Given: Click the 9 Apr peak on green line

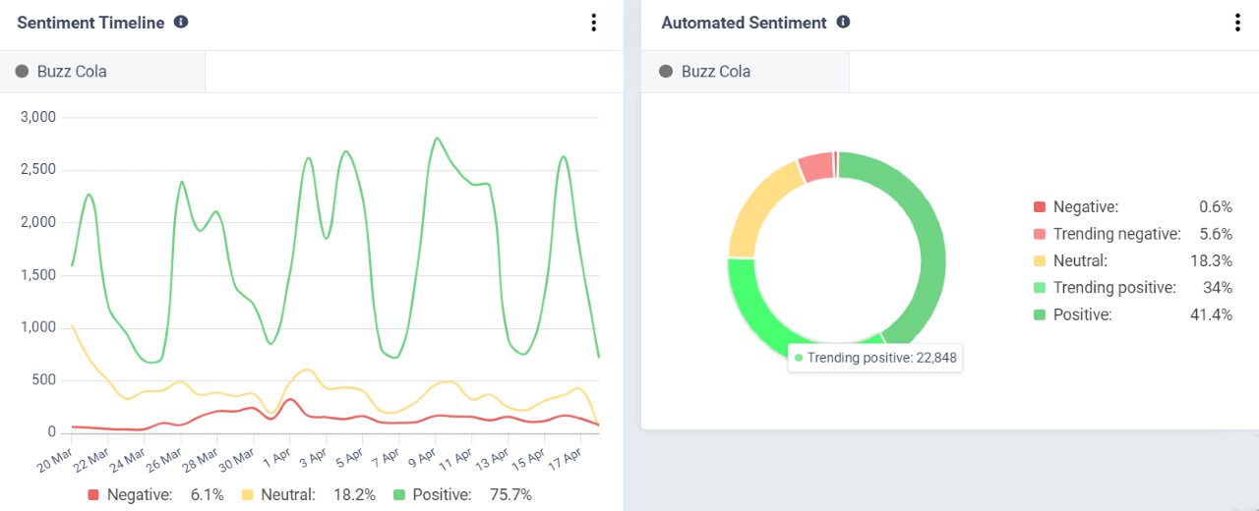Looking at the screenshot, I should coord(436,139).
